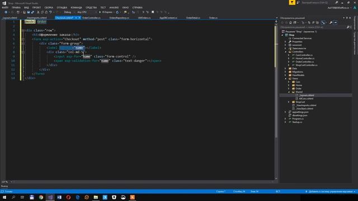Open the Any CPU platform dropdown
The image size is (358, 201).
(87, 12)
